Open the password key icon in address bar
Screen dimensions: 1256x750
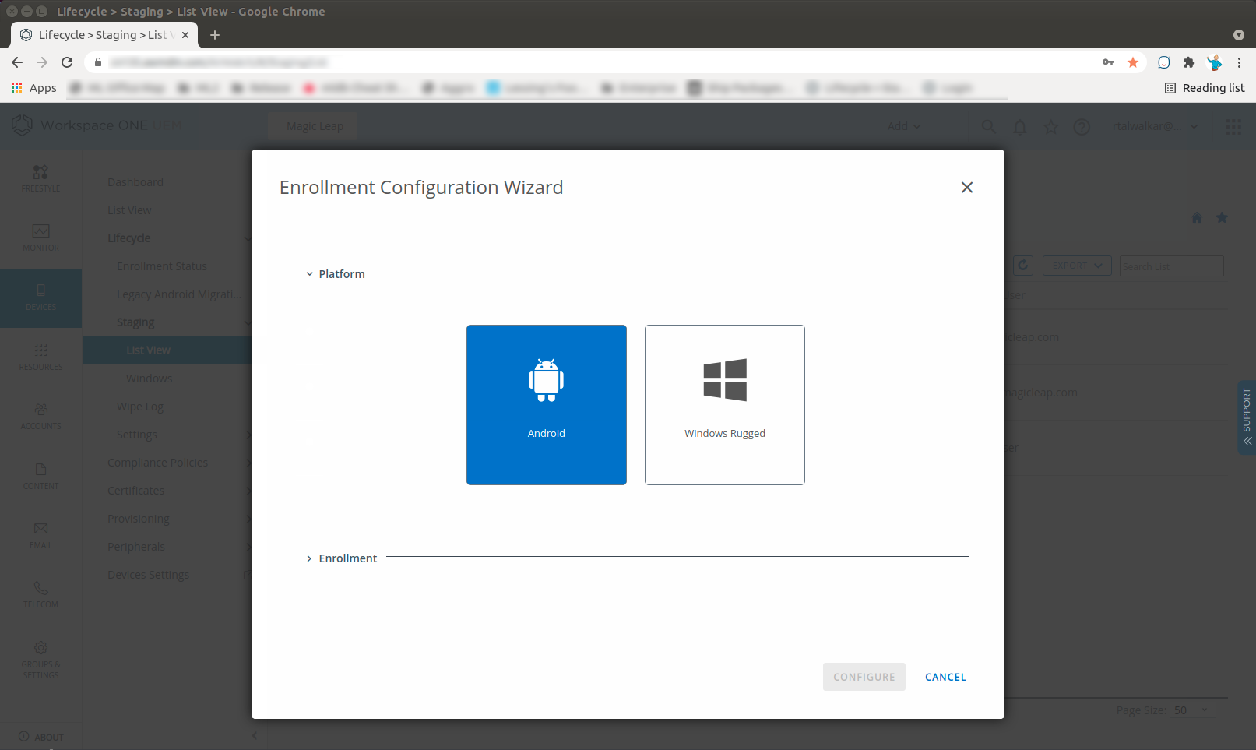pos(1107,62)
